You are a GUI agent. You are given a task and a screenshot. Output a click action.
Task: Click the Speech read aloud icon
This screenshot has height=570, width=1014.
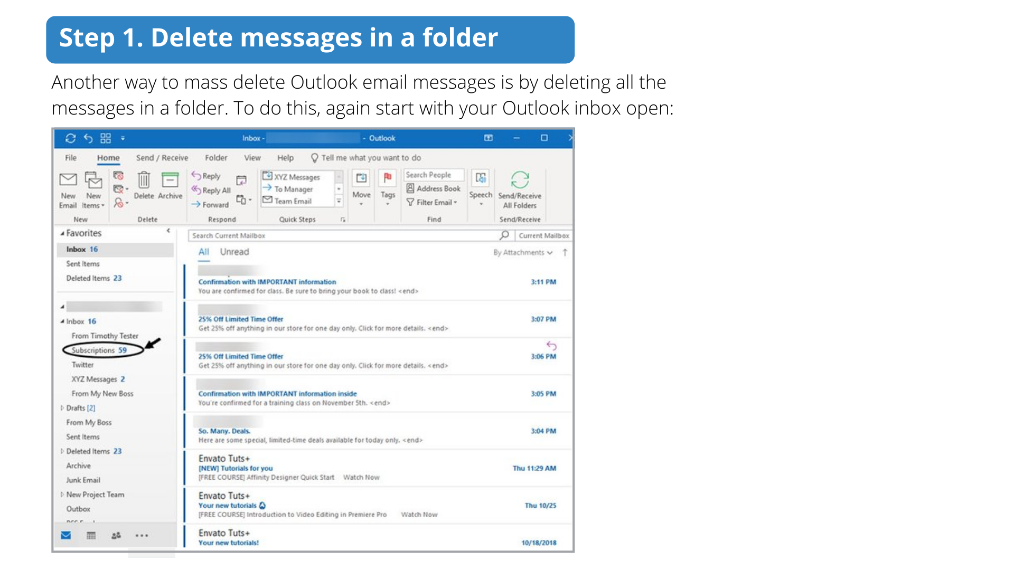[481, 178]
